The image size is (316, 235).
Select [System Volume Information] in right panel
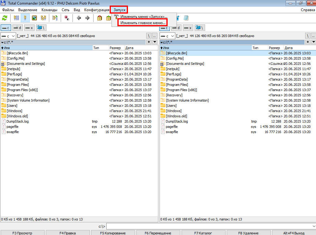187,100
